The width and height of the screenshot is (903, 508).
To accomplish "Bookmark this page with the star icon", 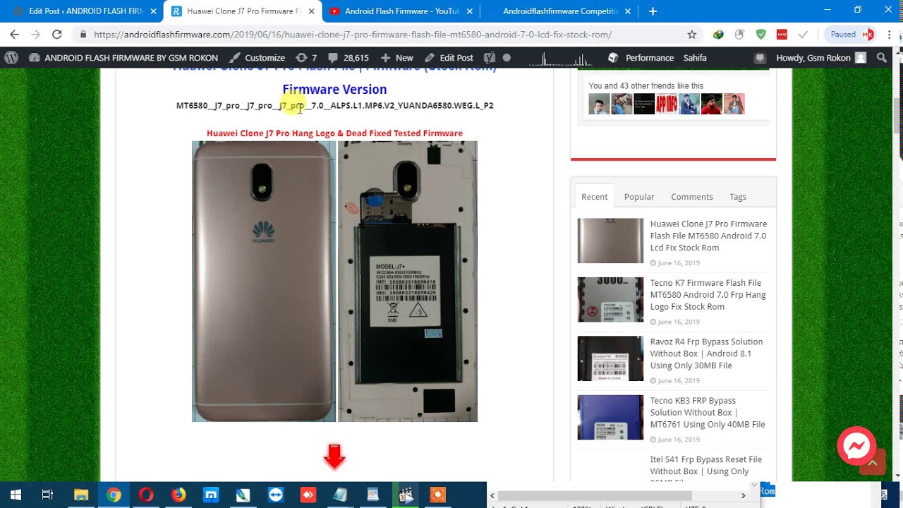I will pos(691,35).
